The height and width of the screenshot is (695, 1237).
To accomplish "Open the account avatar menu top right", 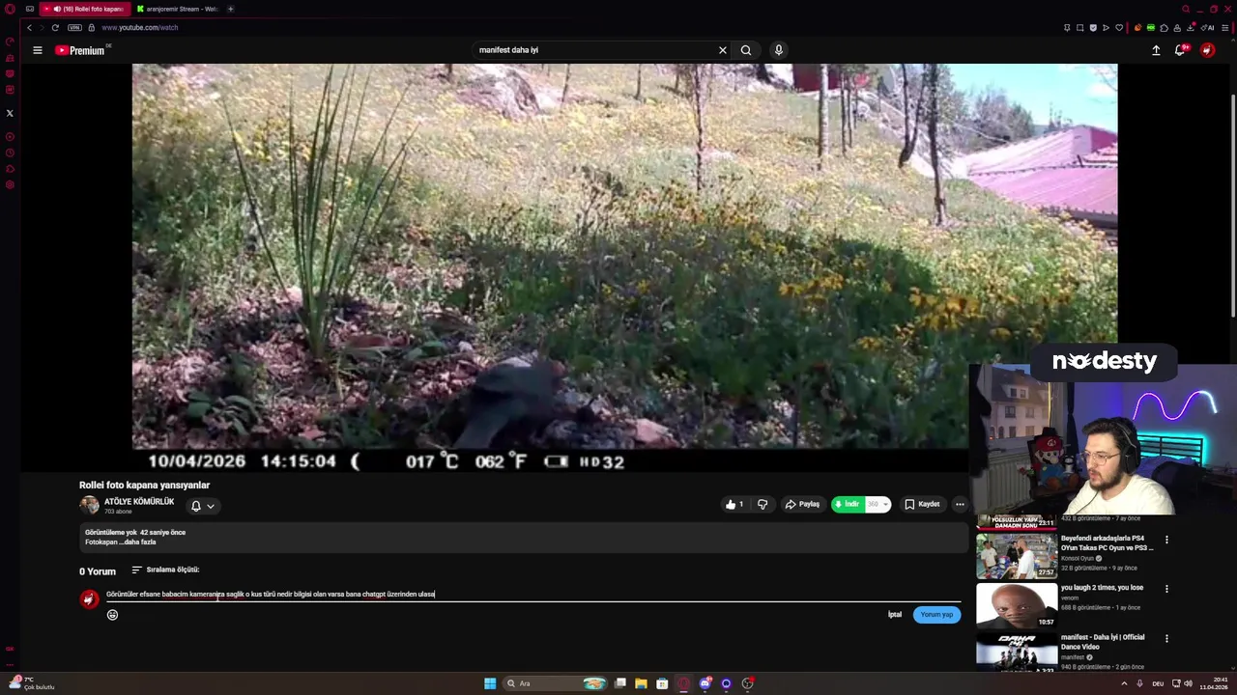I will point(1207,50).
